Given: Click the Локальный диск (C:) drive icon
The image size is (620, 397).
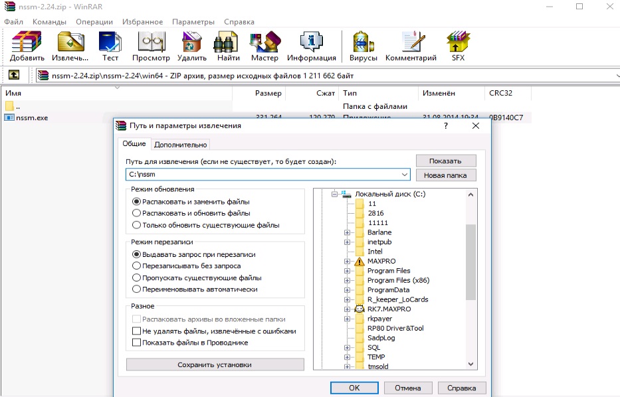Looking at the screenshot, I should click(346, 194).
